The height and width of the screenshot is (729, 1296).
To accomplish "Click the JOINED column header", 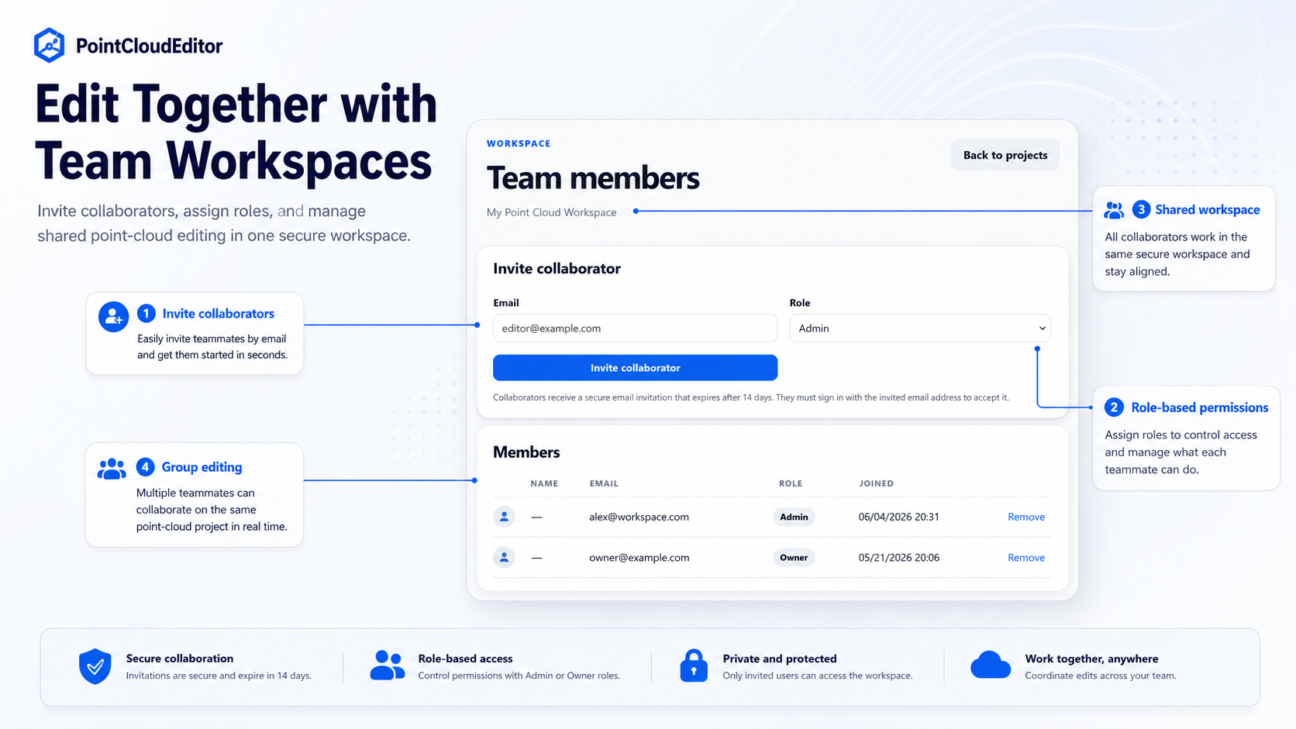I will 876,483.
